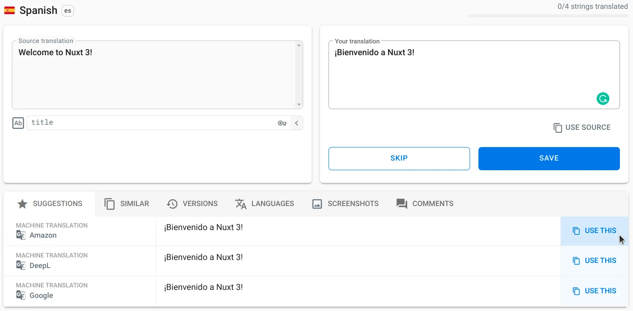Open the Comments tab

(x=425, y=204)
